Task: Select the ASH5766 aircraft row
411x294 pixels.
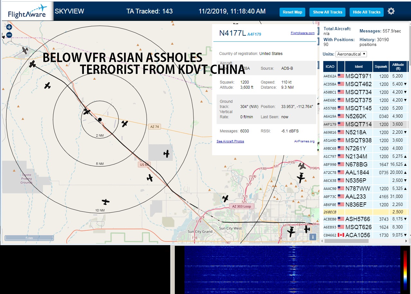Action: click(365, 219)
